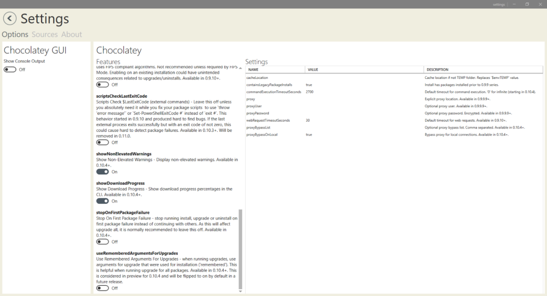This screenshot has height=296, width=547.
Task: Click the 2700 timeout value cell
Action: (x=310, y=92)
